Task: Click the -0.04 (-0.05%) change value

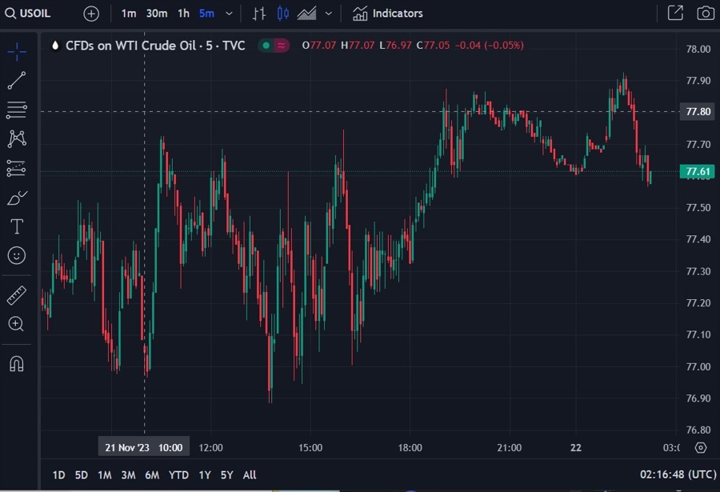Action: [489, 46]
